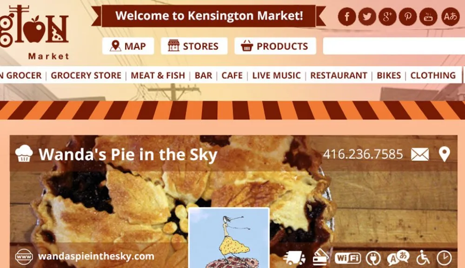Click the credit card payment icon

point(320,257)
